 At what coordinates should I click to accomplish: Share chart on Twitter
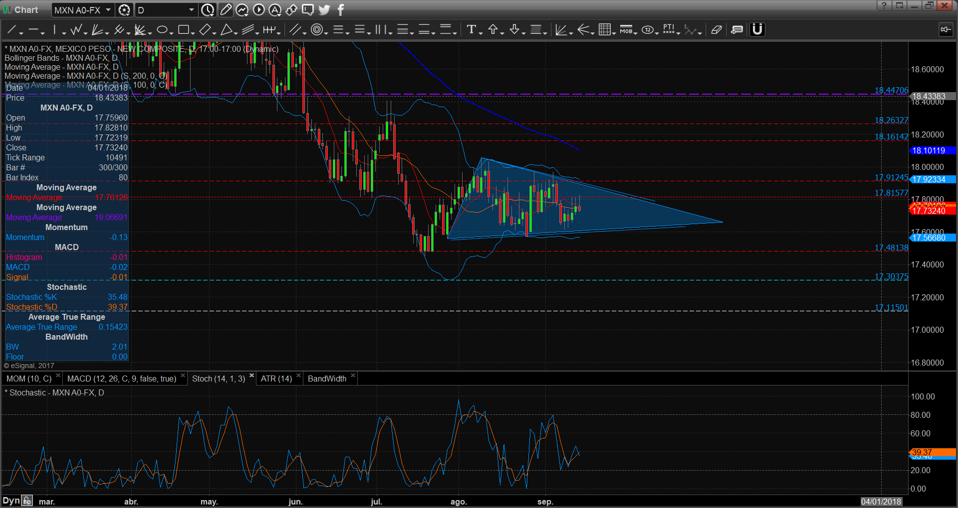(x=324, y=9)
